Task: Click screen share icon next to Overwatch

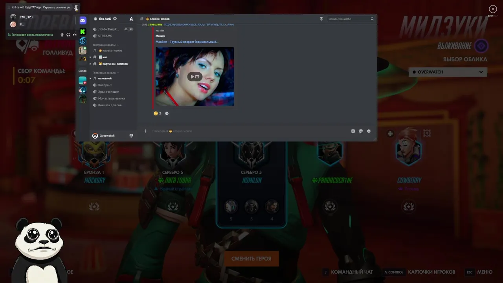Action: (131, 136)
